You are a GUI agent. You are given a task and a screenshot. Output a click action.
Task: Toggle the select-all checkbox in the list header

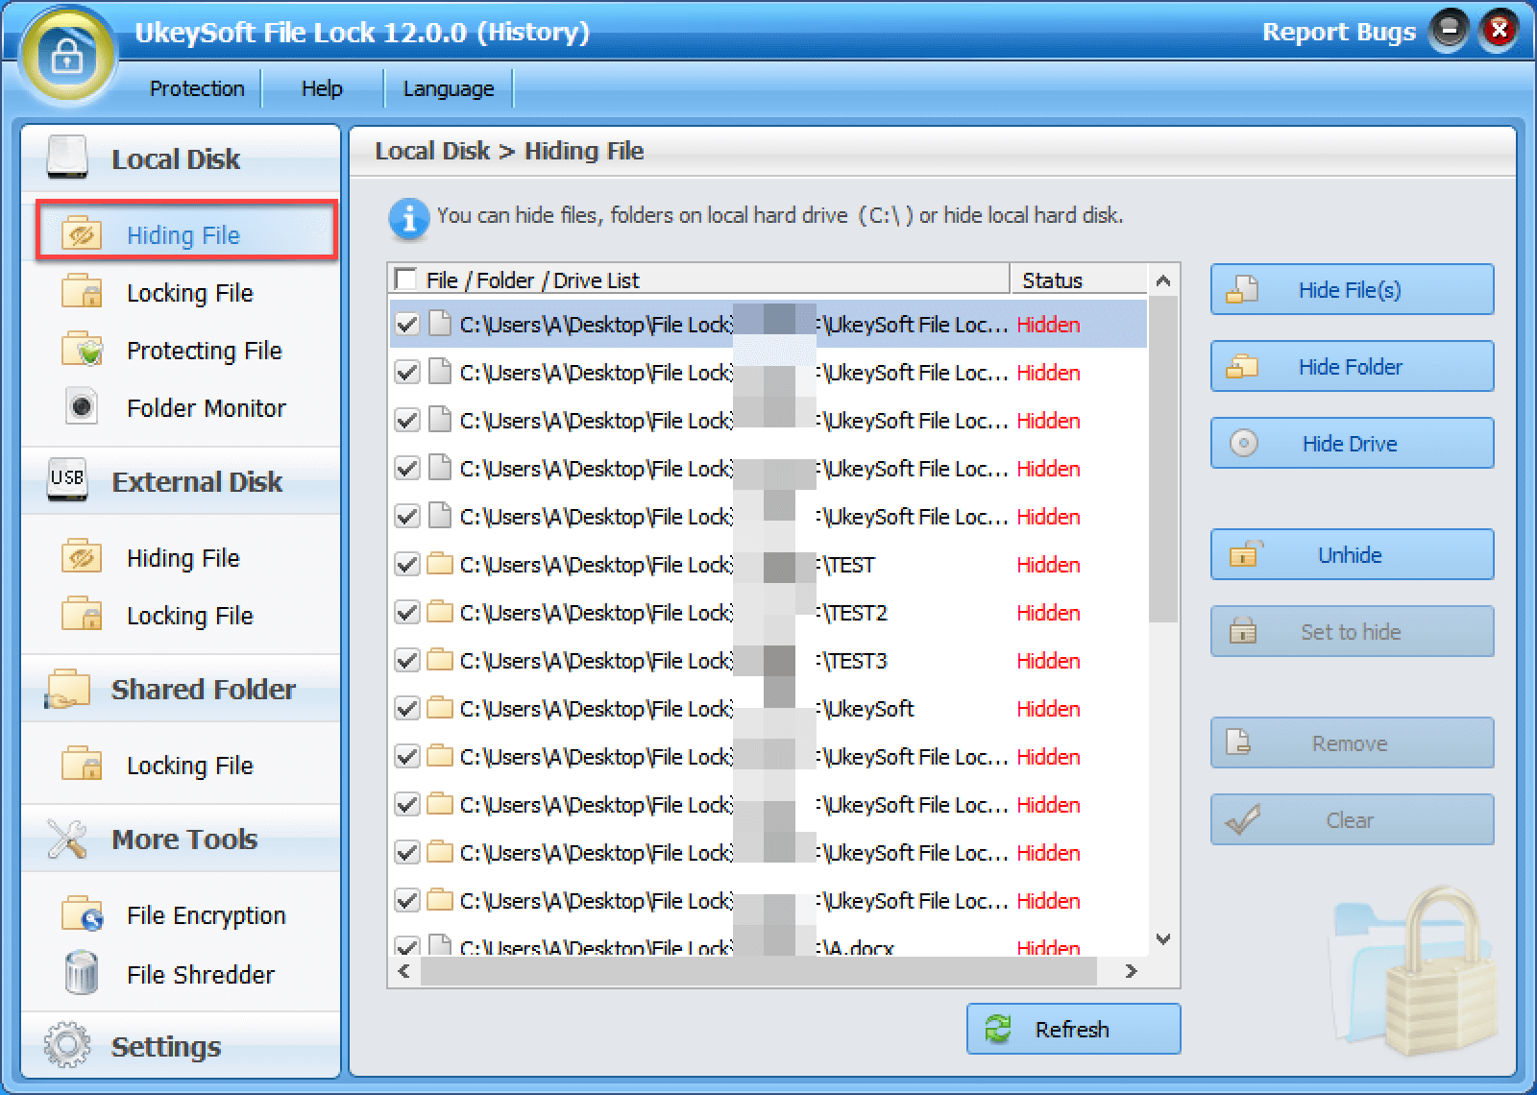tap(405, 279)
